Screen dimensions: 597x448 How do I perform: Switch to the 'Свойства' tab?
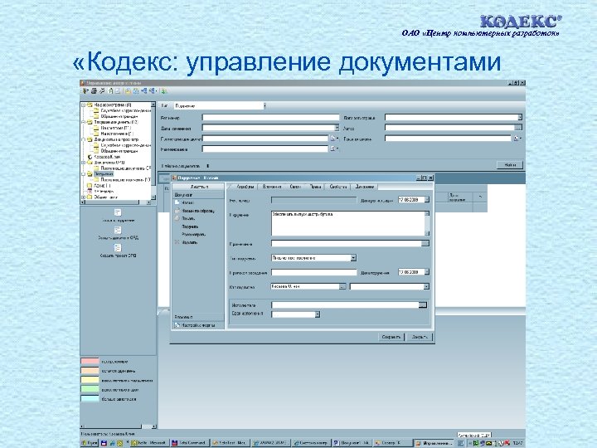point(337,187)
